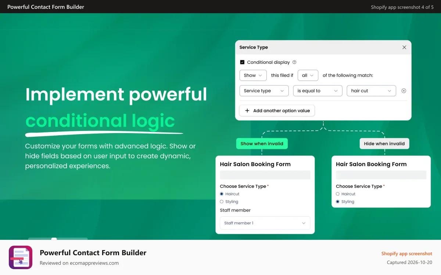The width and height of the screenshot is (441, 275).
Task: Click the Shopify app screenshot link
Action: pyautogui.click(x=407, y=254)
